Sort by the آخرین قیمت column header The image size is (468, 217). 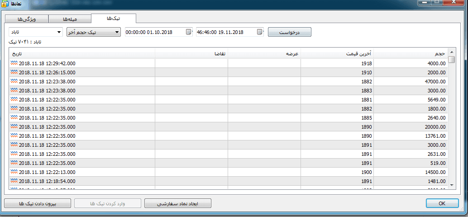point(337,54)
